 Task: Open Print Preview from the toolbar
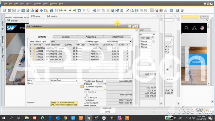click(x=5, y=10)
